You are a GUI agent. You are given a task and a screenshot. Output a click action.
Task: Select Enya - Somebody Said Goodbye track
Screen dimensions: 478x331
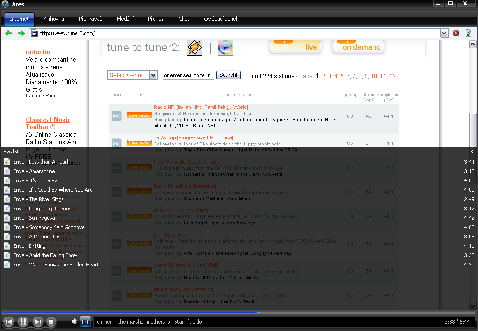click(49, 227)
